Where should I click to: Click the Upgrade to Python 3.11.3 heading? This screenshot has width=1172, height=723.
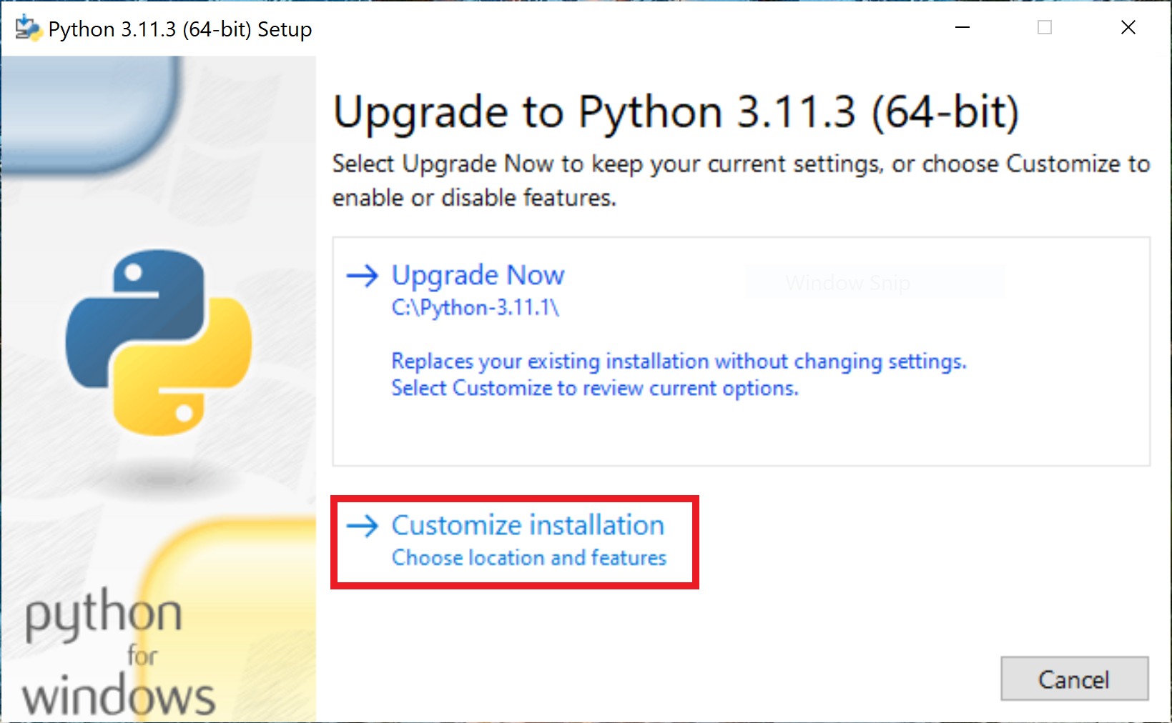coord(676,112)
